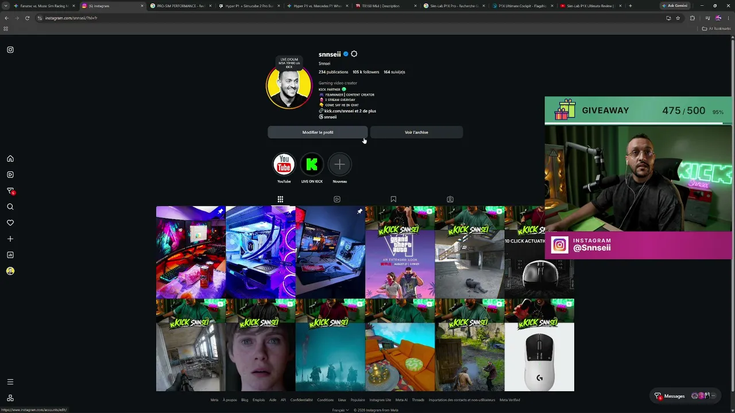Open the LIVE ON KICK highlight

[312, 165]
